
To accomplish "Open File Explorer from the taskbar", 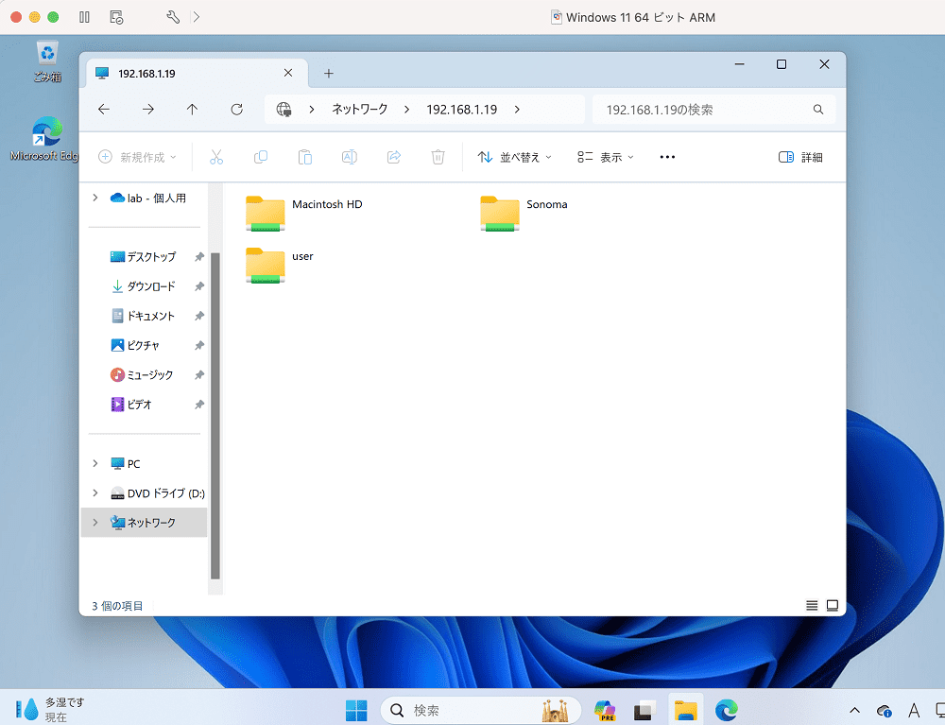I will tap(686, 710).
